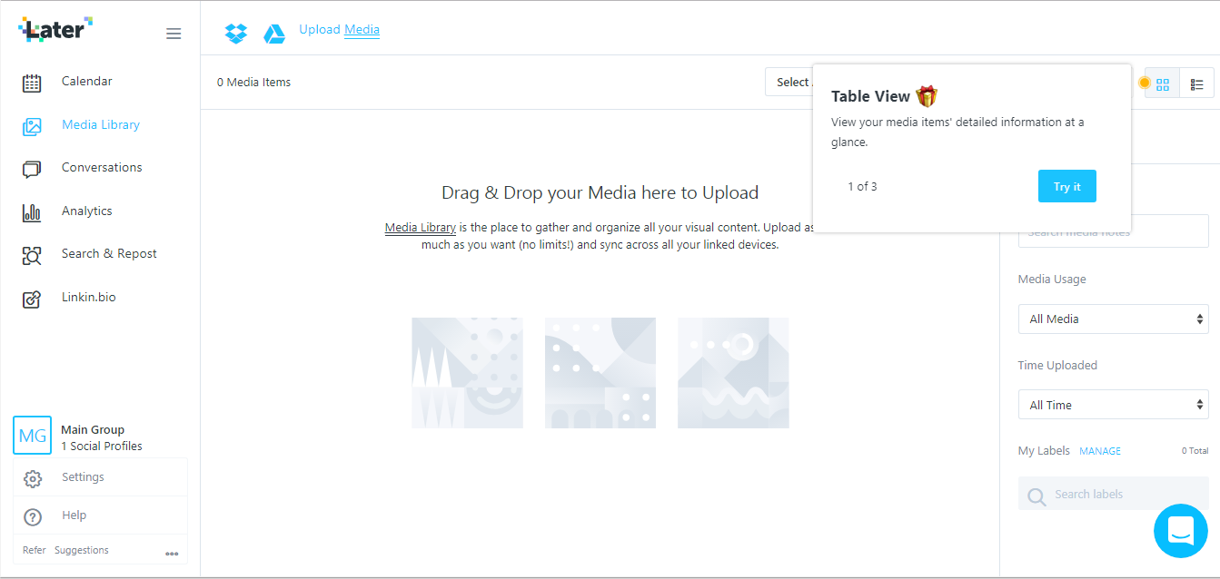This screenshot has width=1220, height=579.
Task: Switch to table list view
Action: coord(1196,83)
